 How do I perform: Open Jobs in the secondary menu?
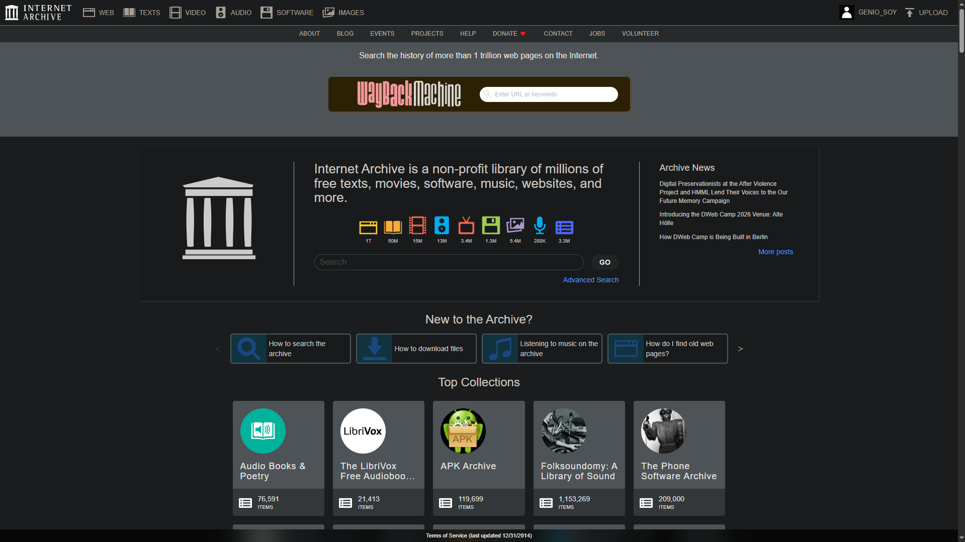(597, 34)
